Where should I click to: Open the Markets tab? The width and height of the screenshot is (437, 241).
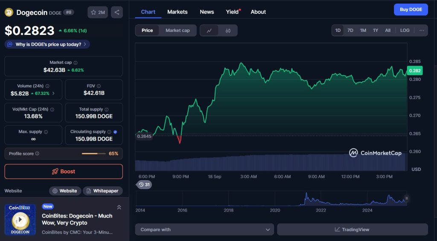coord(177,12)
